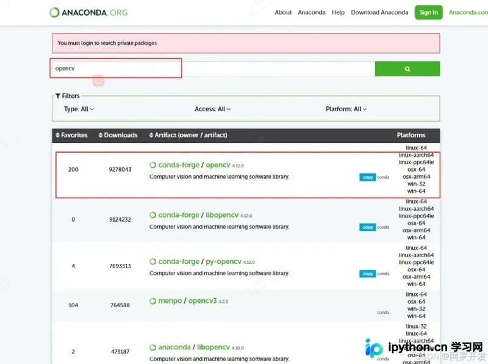Click the Sign In button
Screen dimensions: 488x364
coord(429,12)
